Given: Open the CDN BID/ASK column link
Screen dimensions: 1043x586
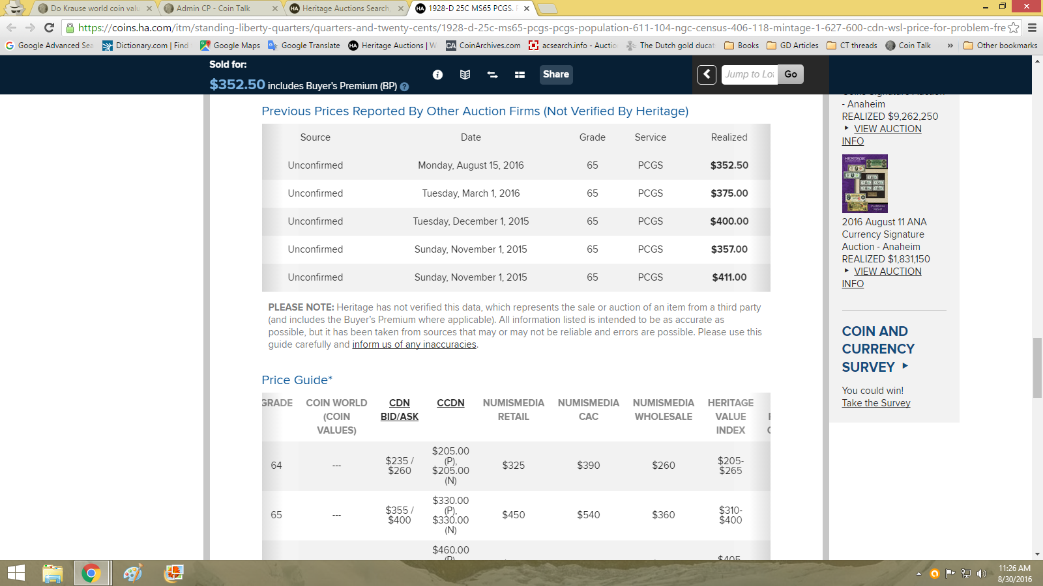Looking at the screenshot, I should (x=399, y=410).
